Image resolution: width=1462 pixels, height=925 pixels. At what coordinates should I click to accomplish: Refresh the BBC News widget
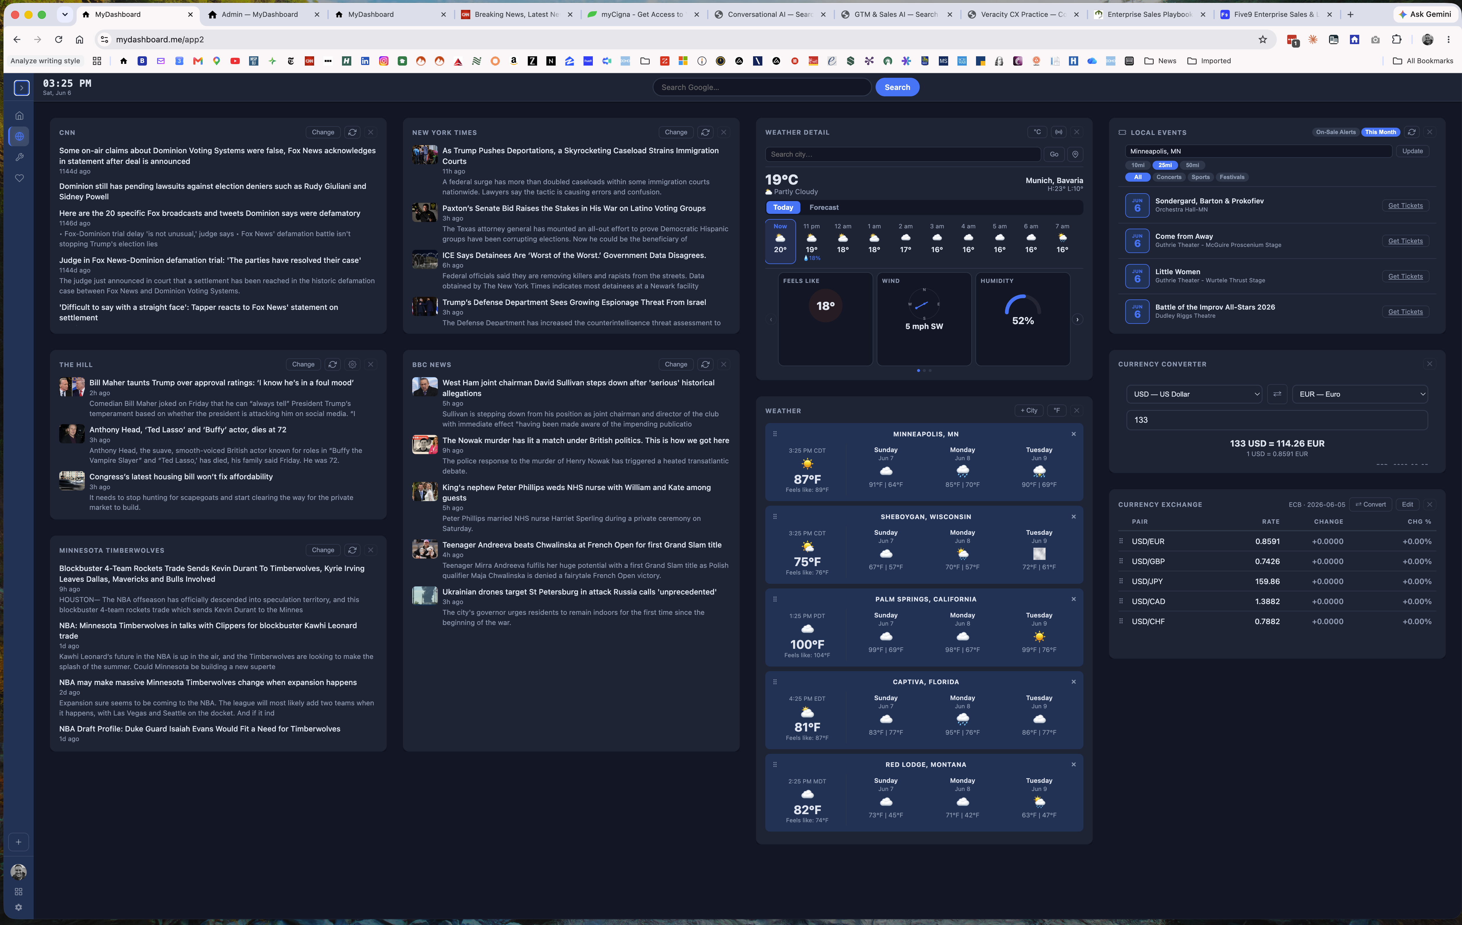705,364
